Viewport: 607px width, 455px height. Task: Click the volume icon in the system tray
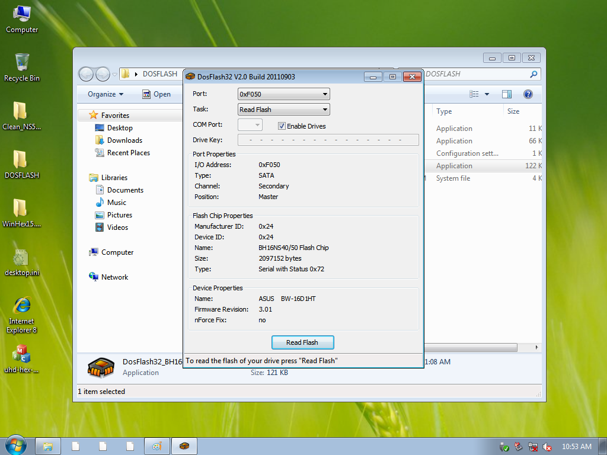coord(547,446)
